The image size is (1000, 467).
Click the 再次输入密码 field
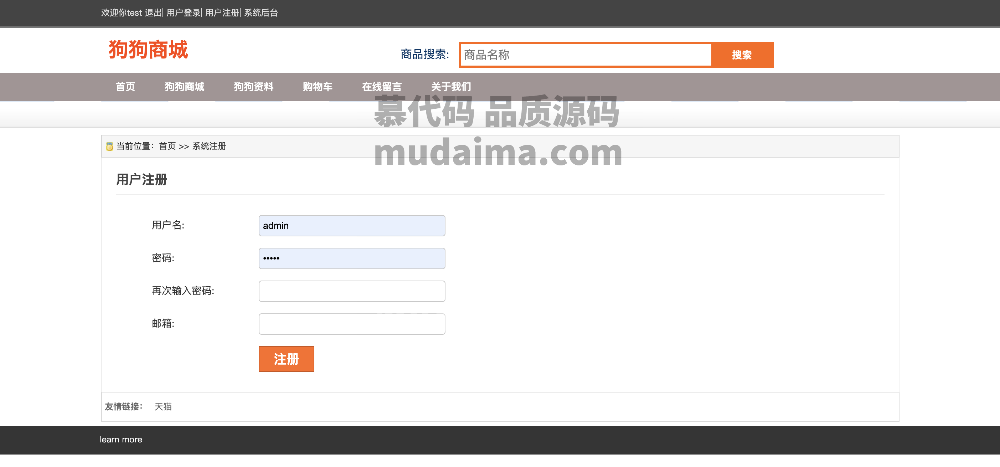tap(352, 291)
